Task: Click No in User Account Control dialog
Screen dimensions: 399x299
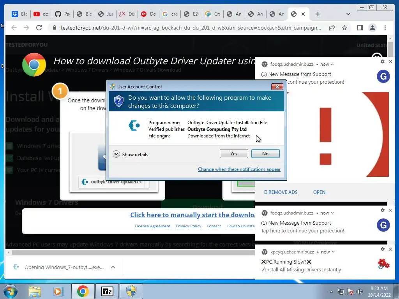Action: pyautogui.click(x=265, y=153)
